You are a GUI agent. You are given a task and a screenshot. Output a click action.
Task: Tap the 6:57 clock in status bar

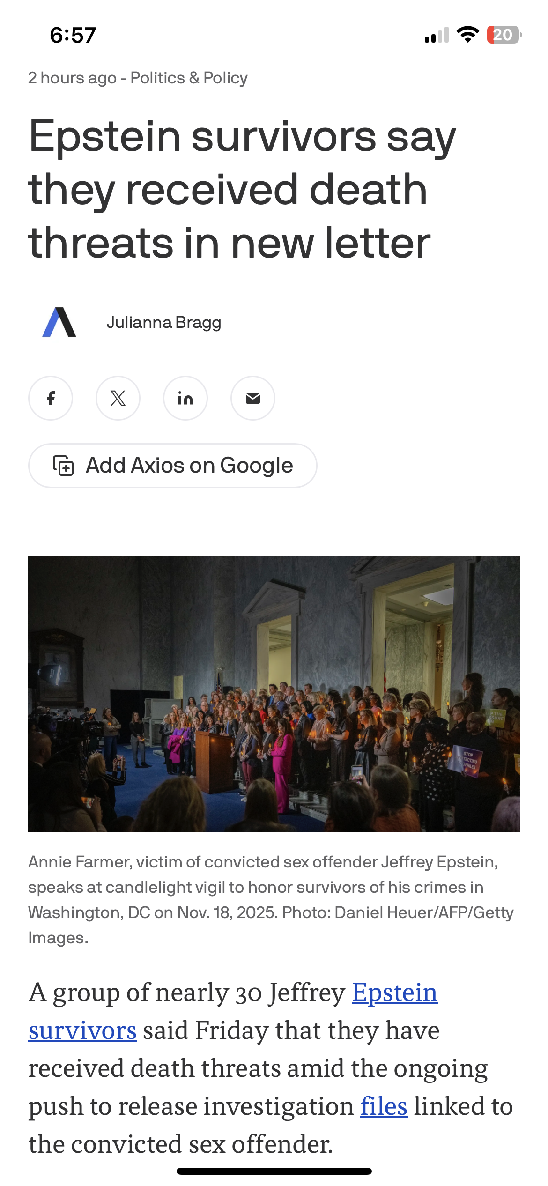[x=73, y=36]
